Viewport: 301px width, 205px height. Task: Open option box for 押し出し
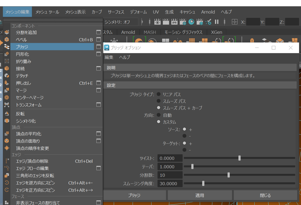point(99,83)
